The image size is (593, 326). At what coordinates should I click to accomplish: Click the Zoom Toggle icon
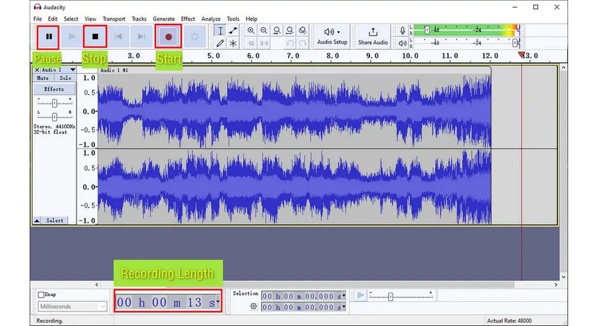click(302, 31)
